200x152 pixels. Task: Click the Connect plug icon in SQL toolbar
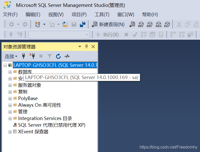coord(11,35)
